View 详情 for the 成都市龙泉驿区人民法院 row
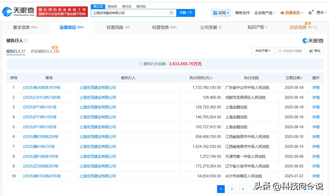Image resolution: width=329 pixels, height=196 pixels. click(316, 97)
